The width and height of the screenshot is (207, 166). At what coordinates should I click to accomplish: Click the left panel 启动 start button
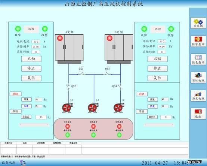pos(31,59)
